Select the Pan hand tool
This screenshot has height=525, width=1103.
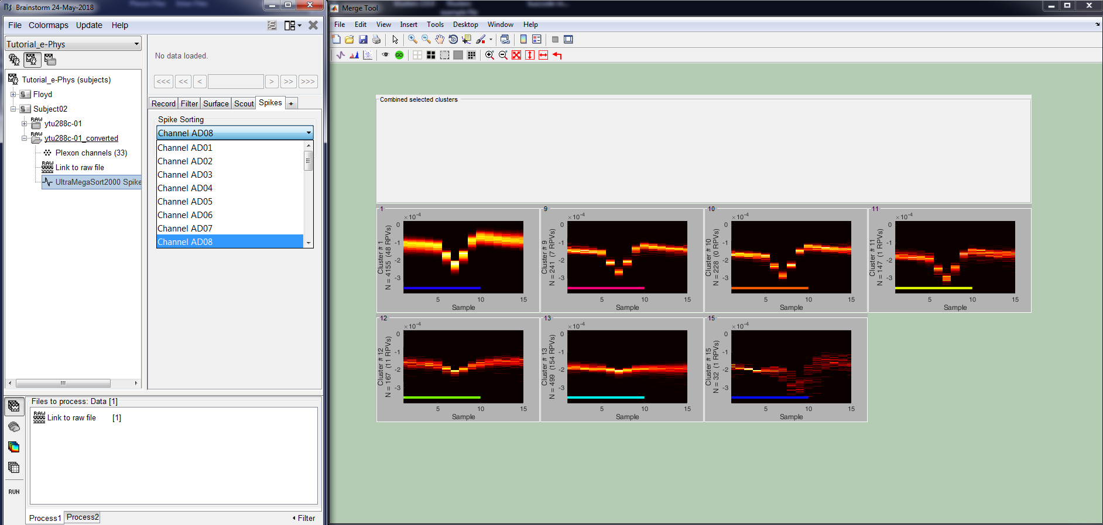point(440,39)
